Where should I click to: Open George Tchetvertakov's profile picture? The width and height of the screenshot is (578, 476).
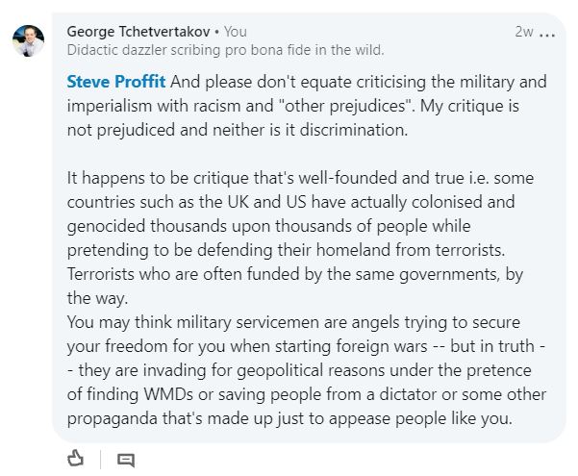click(x=28, y=40)
